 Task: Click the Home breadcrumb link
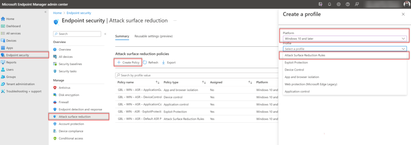(57, 13)
